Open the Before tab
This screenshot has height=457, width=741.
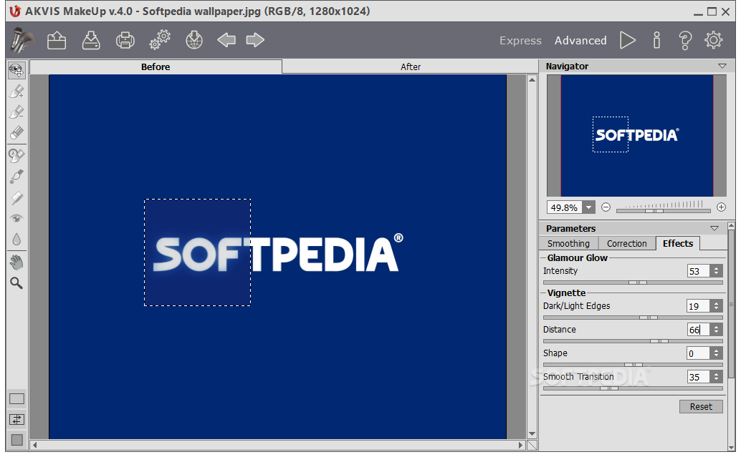pyautogui.click(x=156, y=67)
